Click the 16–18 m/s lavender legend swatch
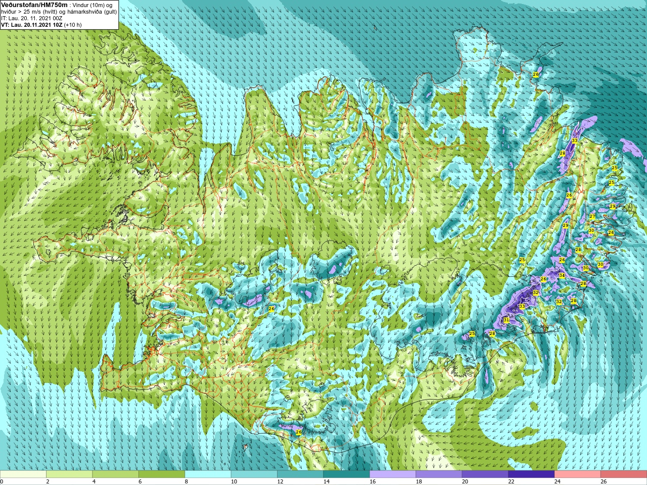Image resolution: width=647 pixels, height=485 pixels. click(x=393, y=474)
